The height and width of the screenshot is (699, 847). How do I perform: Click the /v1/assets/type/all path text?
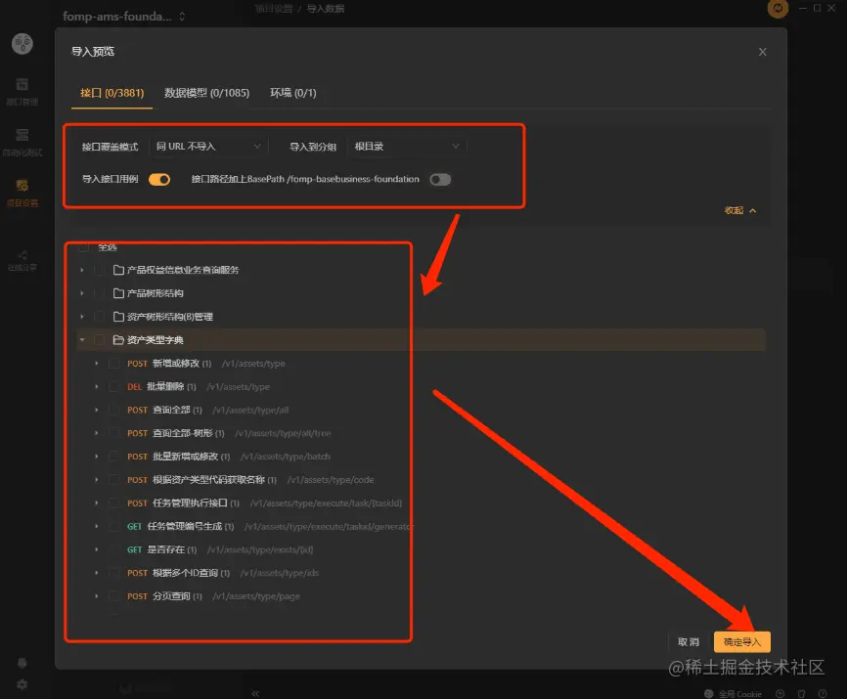pos(250,410)
